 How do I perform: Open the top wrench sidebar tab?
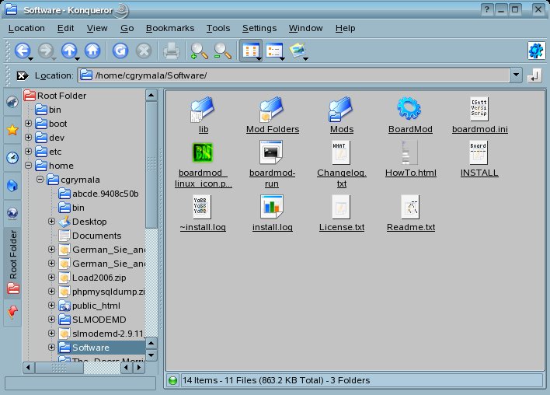pos(12,102)
